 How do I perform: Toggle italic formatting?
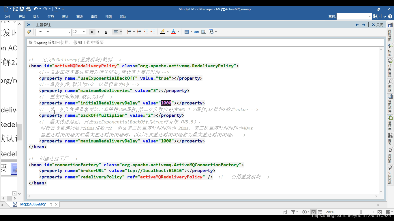coord(98,32)
